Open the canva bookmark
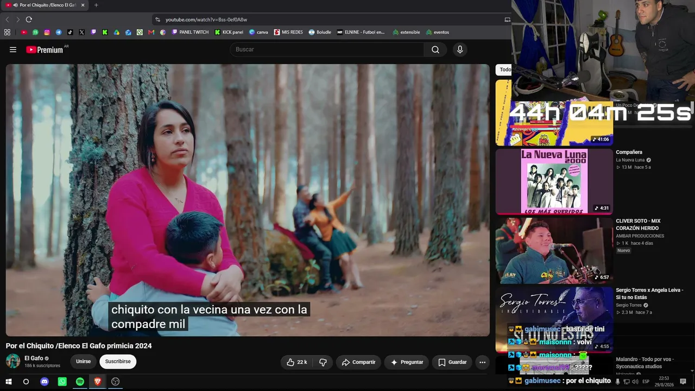 258,32
